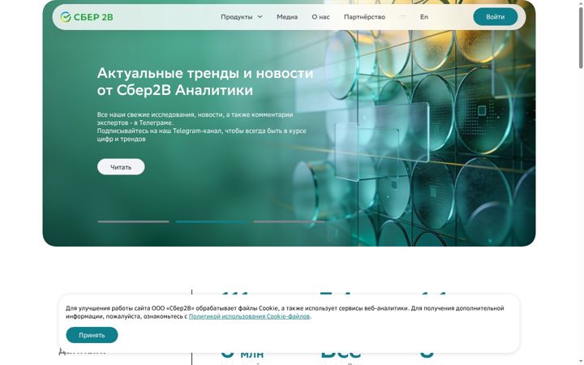Expand the Продукты dropdown menu
The height and width of the screenshot is (365, 584).
pos(242,17)
